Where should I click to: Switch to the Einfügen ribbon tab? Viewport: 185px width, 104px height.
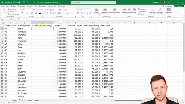click(14, 6)
